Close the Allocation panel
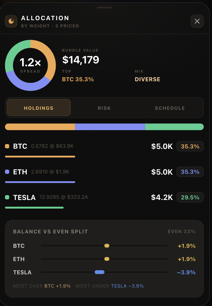This screenshot has height=306, width=212. (x=197, y=21)
